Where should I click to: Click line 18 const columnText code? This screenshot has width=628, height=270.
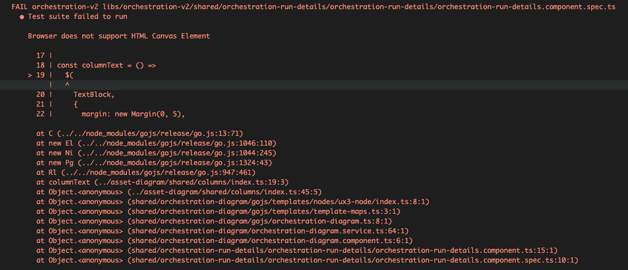click(106, 65)
